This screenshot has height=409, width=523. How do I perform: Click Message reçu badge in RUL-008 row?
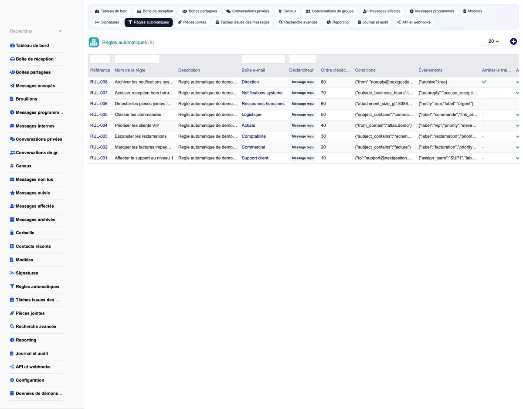point(303,82)
